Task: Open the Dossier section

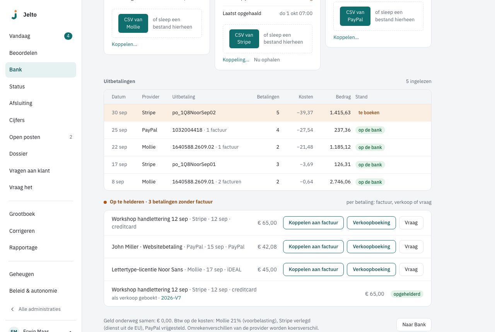Action: coord(41,154)
